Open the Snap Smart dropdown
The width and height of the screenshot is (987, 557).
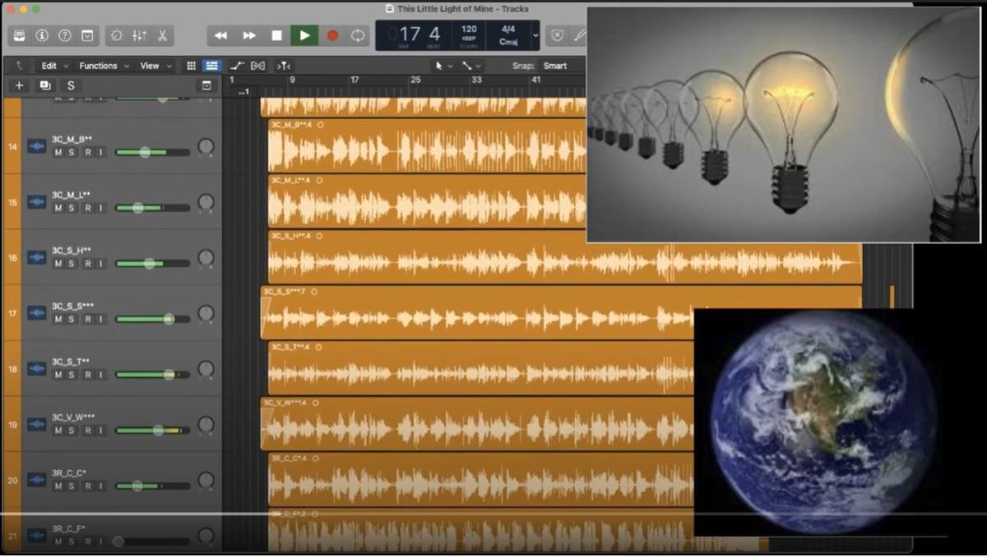(x=555, y=66)
